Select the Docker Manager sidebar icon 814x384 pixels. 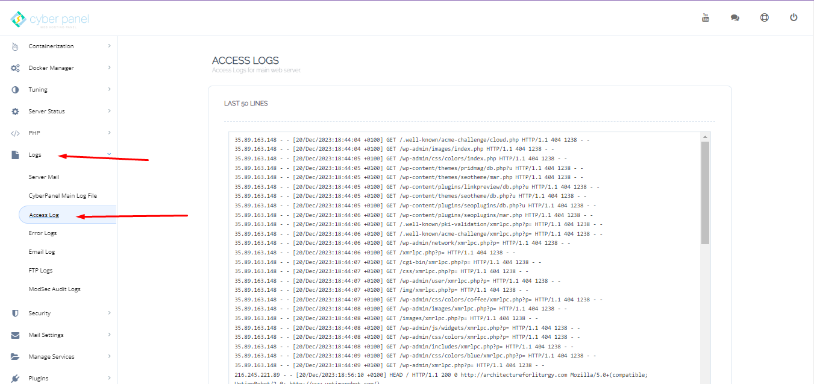[14, 68]
